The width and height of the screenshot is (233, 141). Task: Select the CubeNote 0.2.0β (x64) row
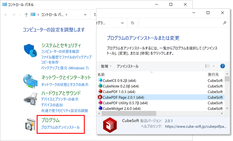[161, 86]
